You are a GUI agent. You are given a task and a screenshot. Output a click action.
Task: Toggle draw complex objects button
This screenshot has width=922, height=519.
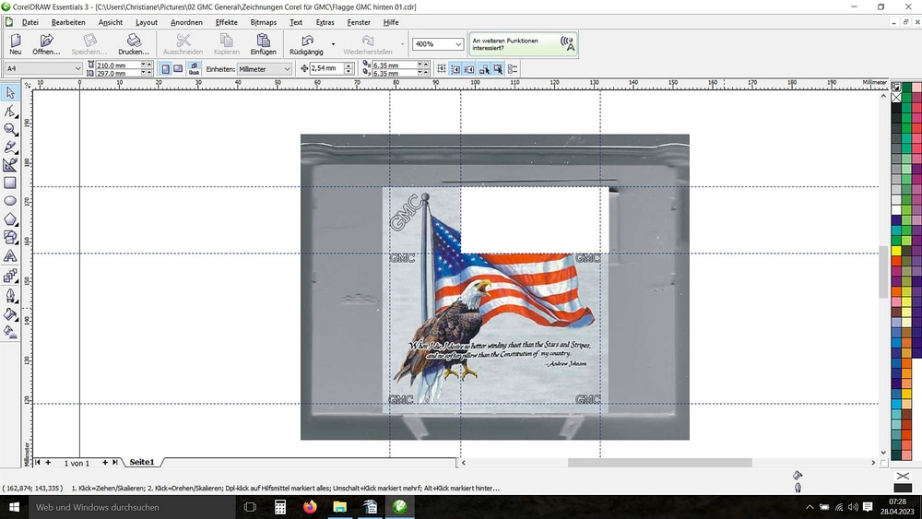[484, 69]
